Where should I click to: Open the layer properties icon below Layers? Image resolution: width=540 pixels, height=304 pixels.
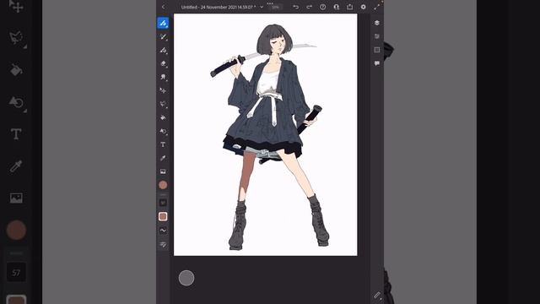coord(377,36)
